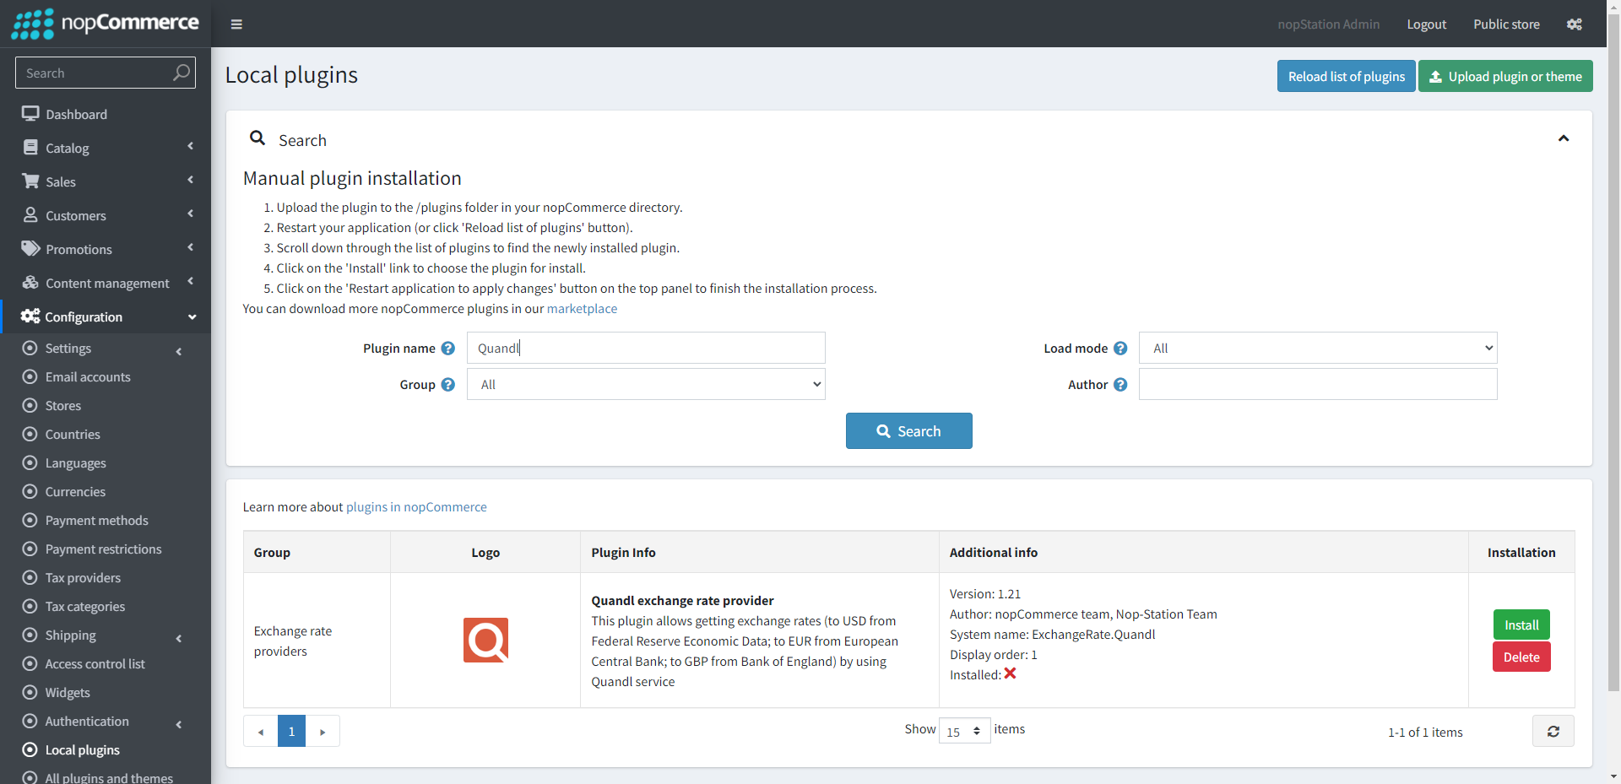Expand the Promotions menu arrow
Image resolution: width=1621 pixels, height=784 pixels.
coord(191,247)
